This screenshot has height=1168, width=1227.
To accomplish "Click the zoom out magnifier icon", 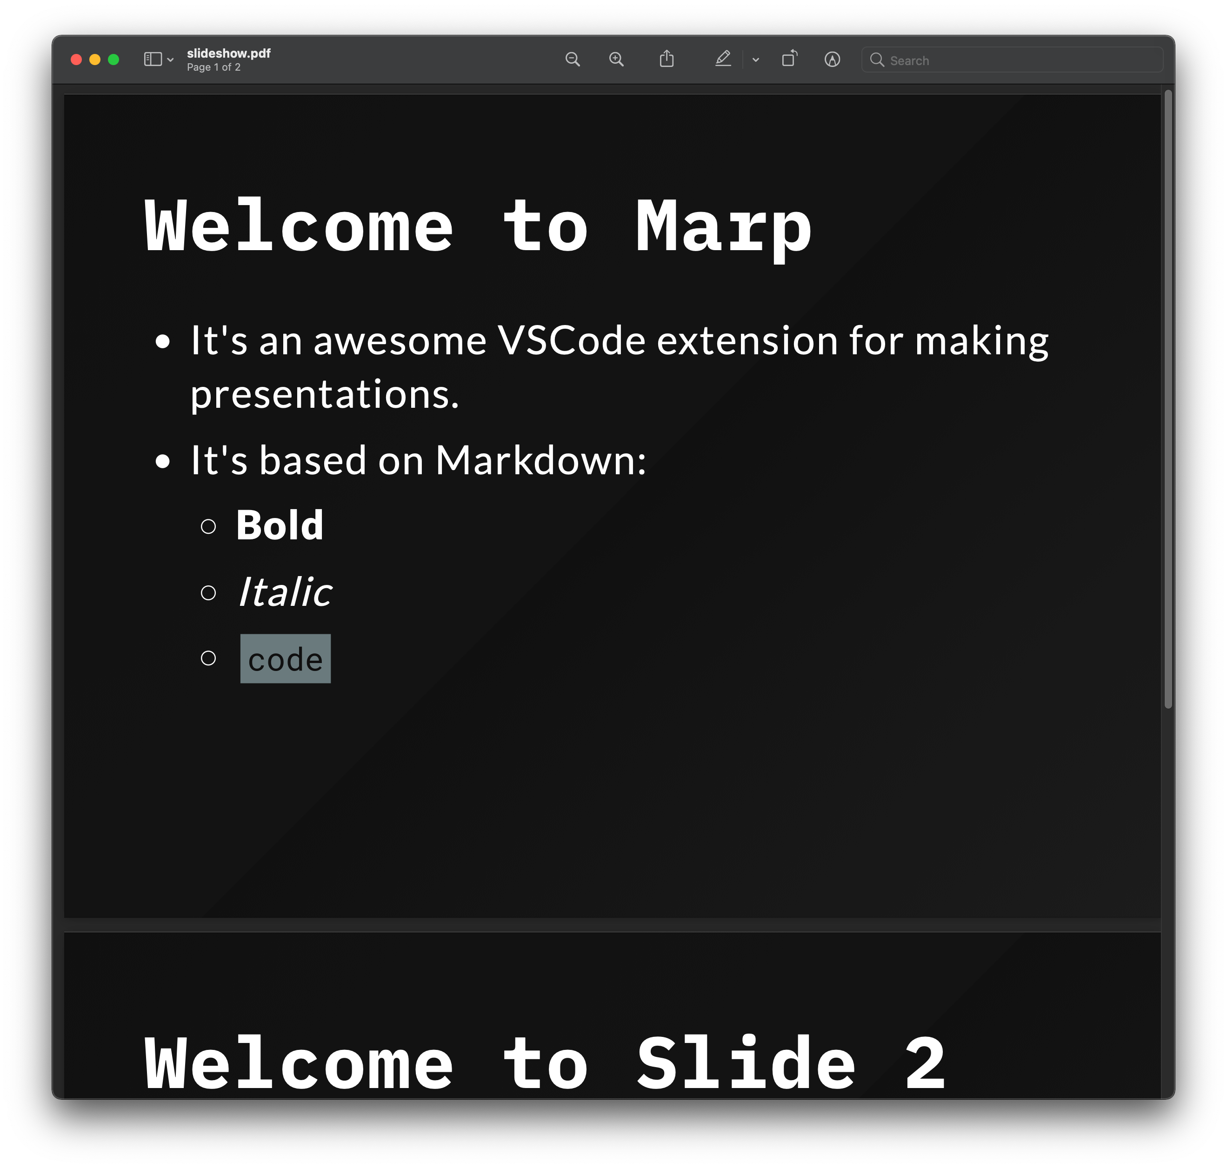I will [573, 59].
